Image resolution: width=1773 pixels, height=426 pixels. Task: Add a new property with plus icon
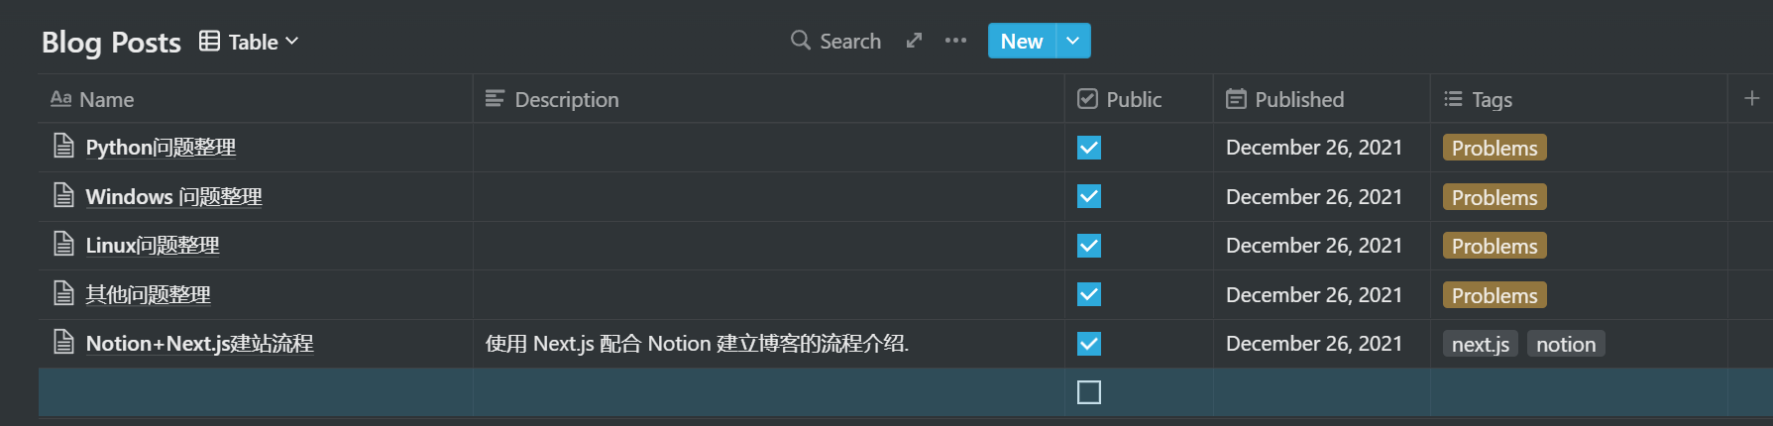1751,98
